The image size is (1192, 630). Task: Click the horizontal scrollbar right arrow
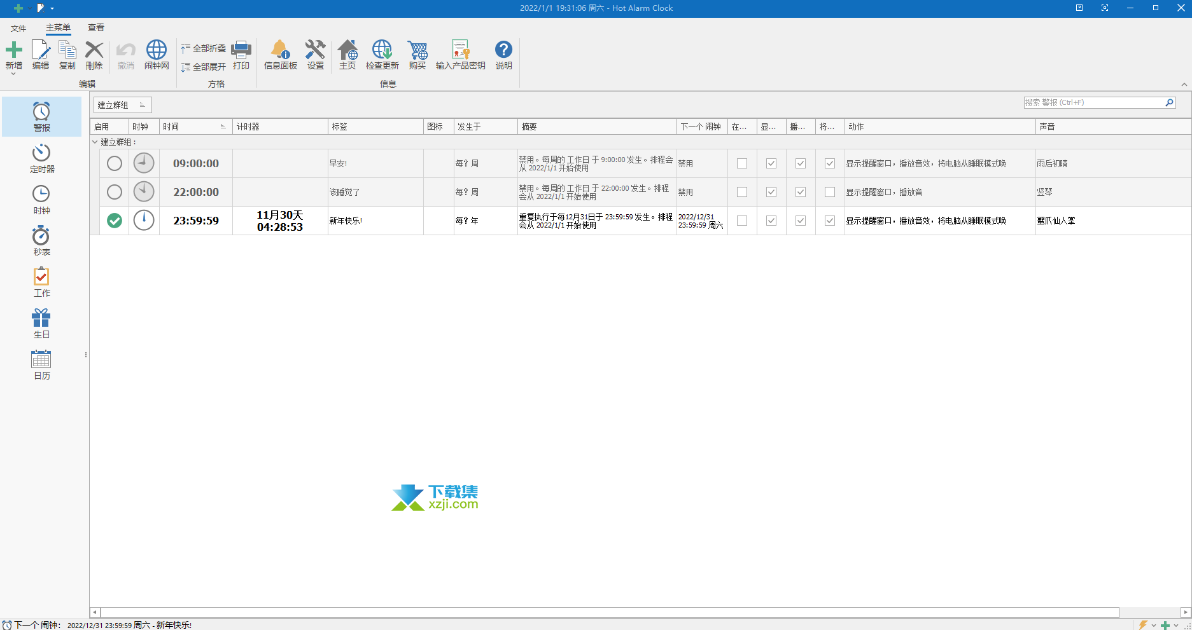[x=1186, y=612]
